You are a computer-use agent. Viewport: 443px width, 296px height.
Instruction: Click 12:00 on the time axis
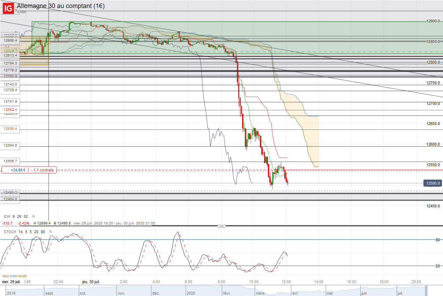pyautogui.click(x=286, y=282)
